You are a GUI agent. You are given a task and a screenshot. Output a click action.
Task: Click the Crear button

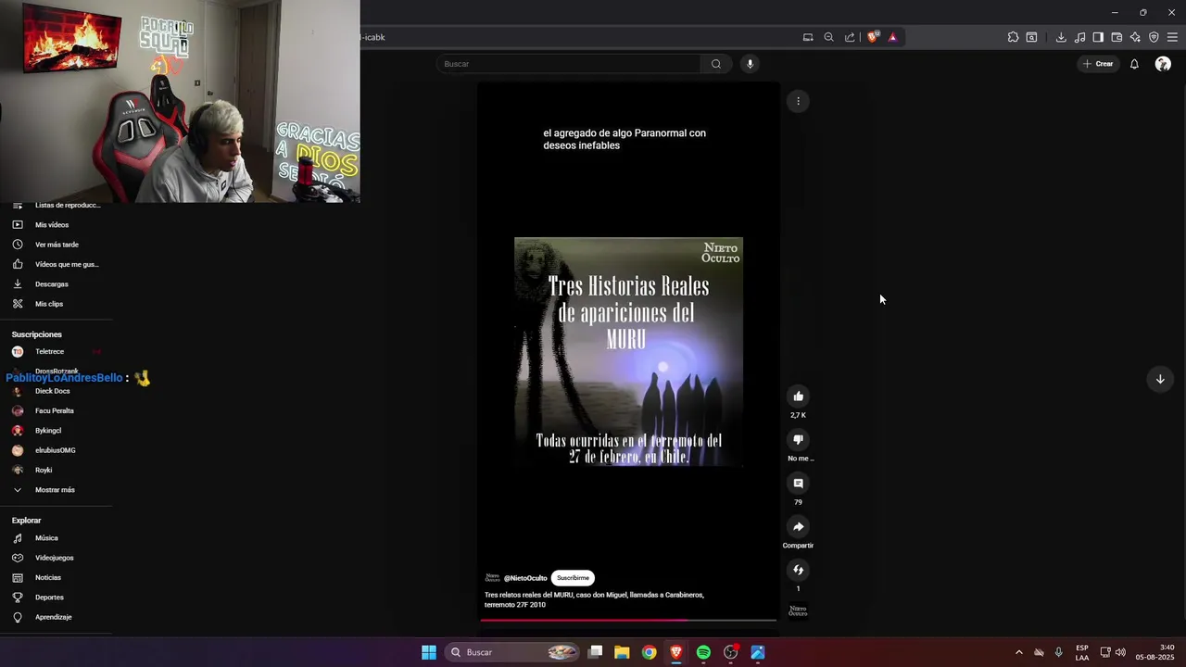tap(1098, 64)
